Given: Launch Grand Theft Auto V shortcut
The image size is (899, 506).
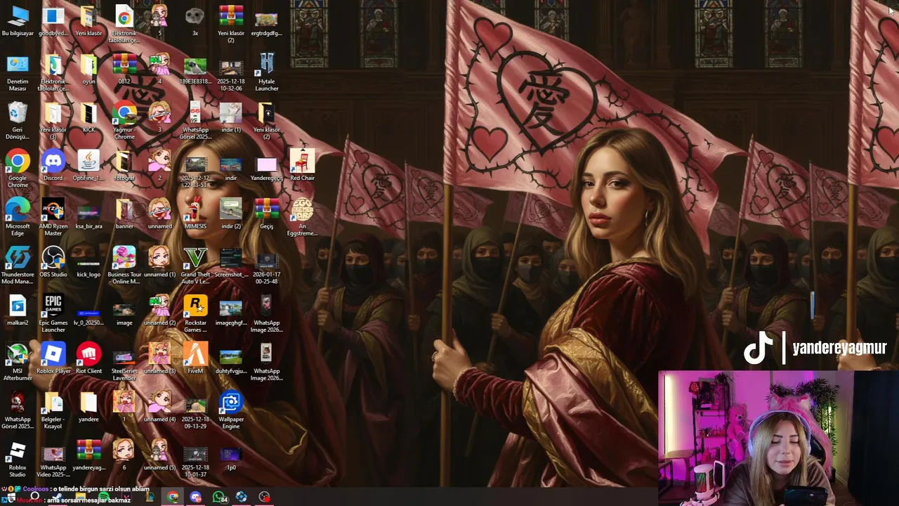Looking at the screenshot, I should click(x=195, y=266).
